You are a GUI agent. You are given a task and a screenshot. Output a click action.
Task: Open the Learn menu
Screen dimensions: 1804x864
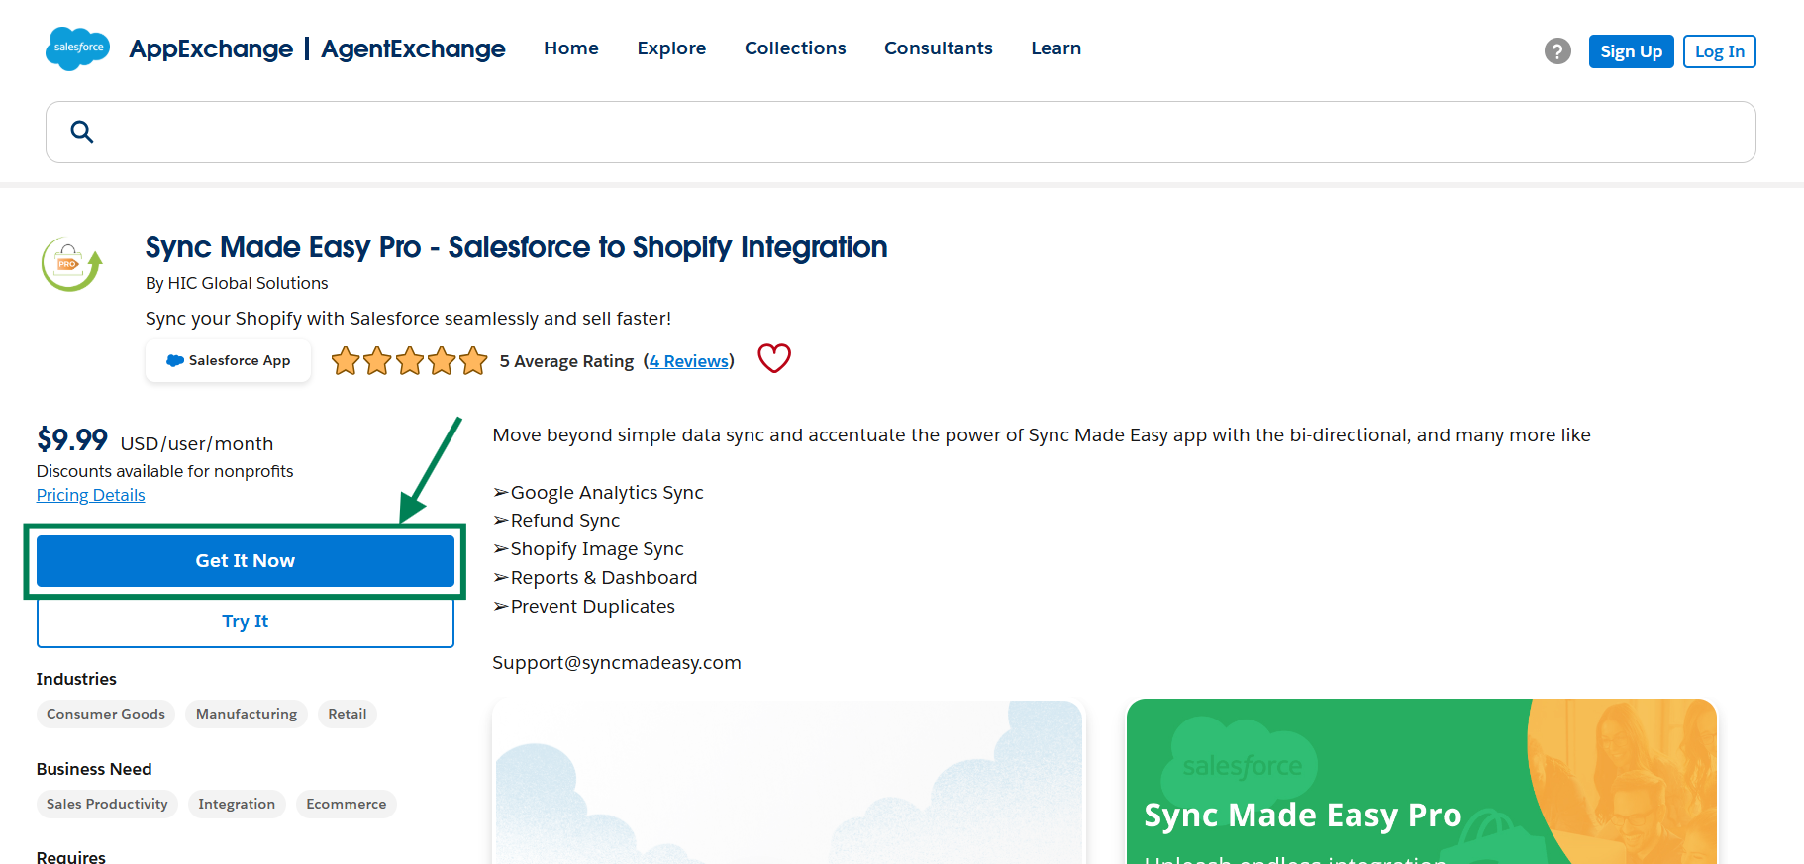pyautogui.click(x=1055, y=48)
